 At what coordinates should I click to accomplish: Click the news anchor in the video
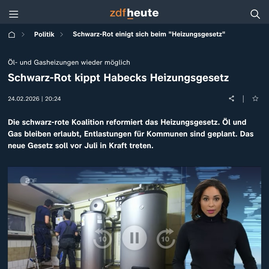[x=214, y=223]
